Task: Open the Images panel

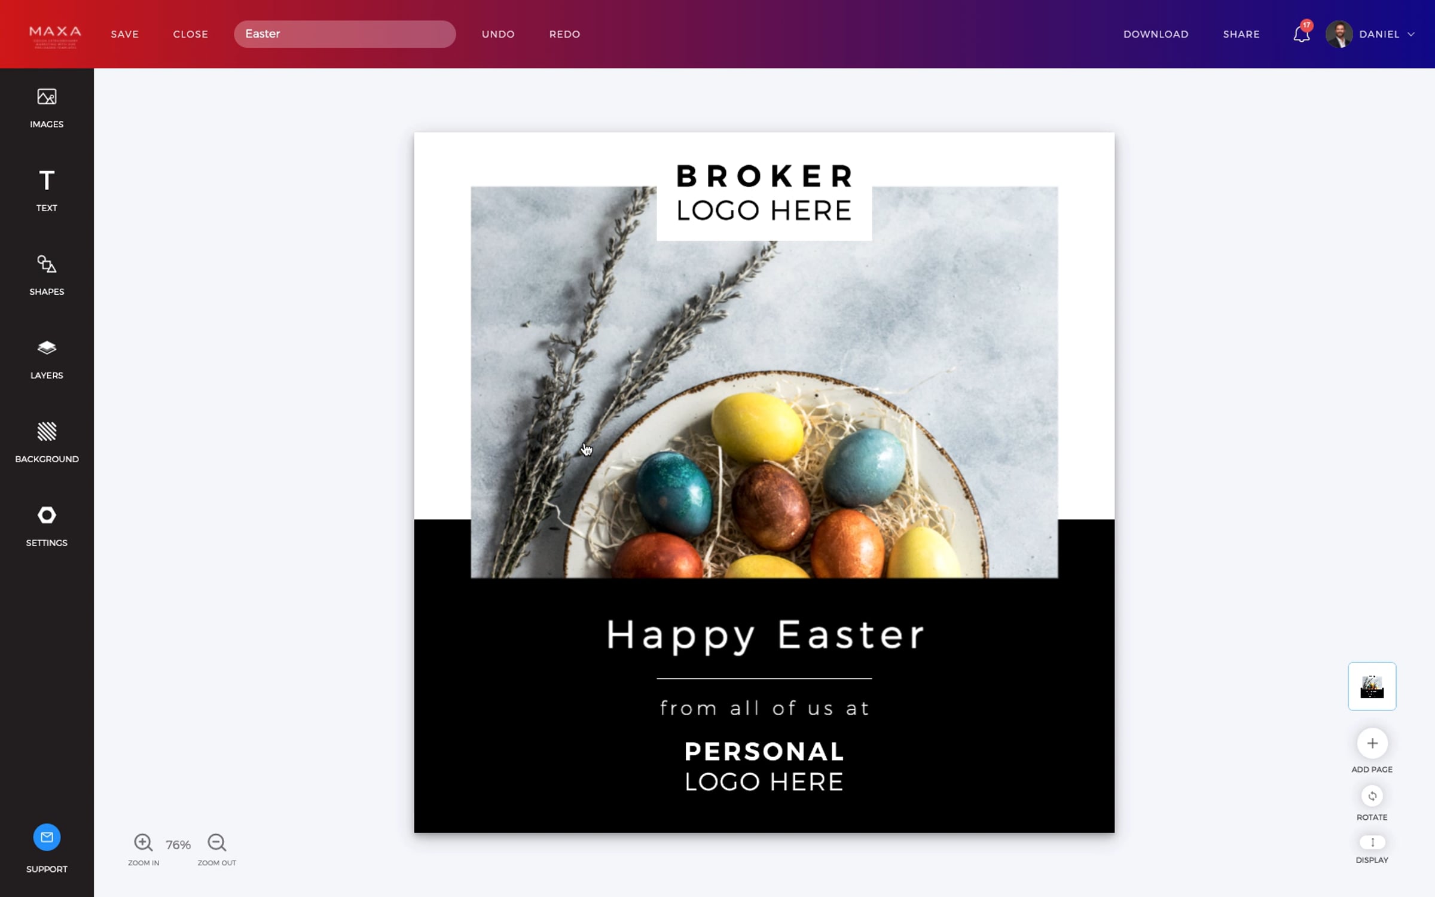Action: 47,108
